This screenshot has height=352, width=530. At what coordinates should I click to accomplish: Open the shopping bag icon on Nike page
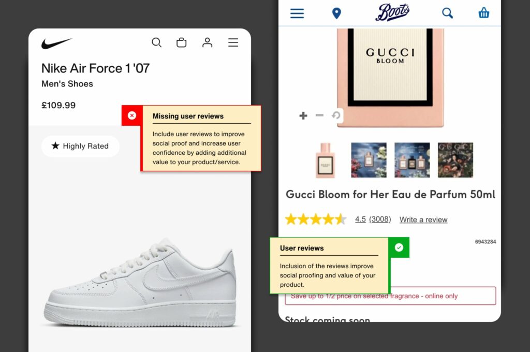[181, 42]
